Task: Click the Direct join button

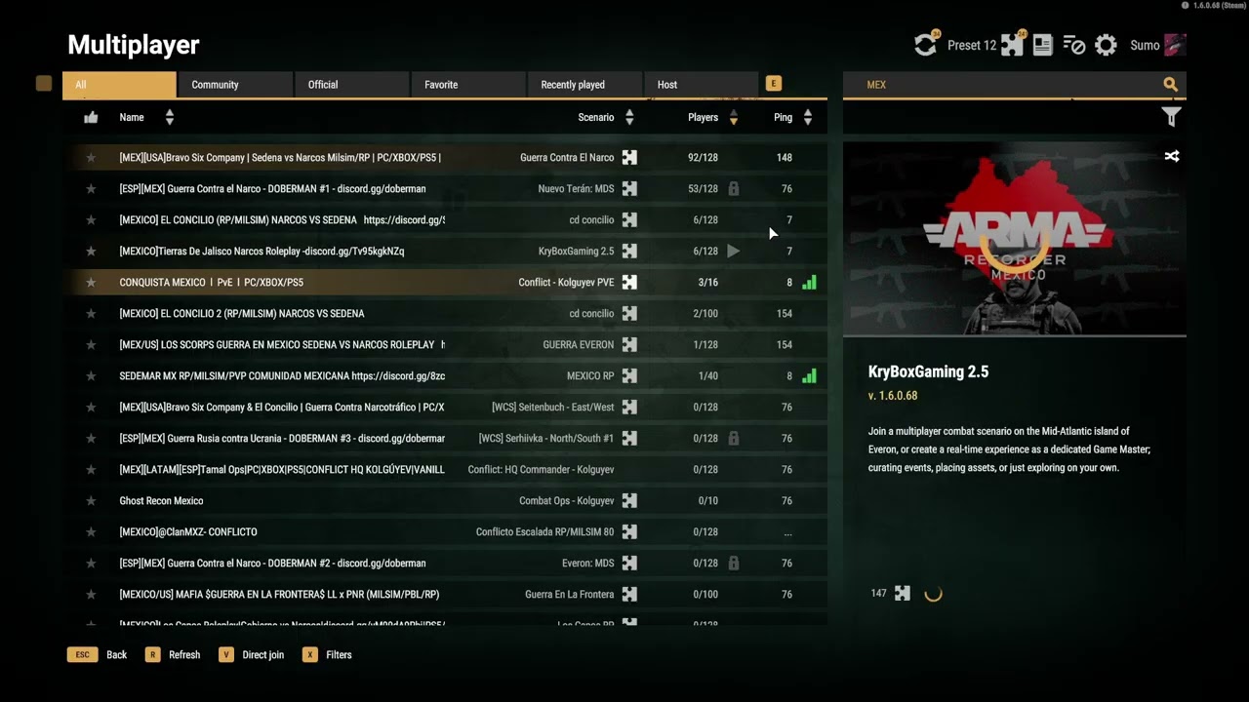Action: coord(252,655)
